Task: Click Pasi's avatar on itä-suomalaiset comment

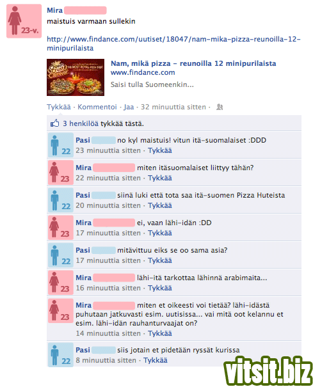Action: 61,145
